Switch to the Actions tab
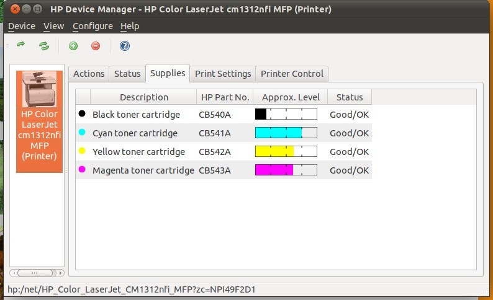The width and height of the screenshot is (493, 300). 89,74
